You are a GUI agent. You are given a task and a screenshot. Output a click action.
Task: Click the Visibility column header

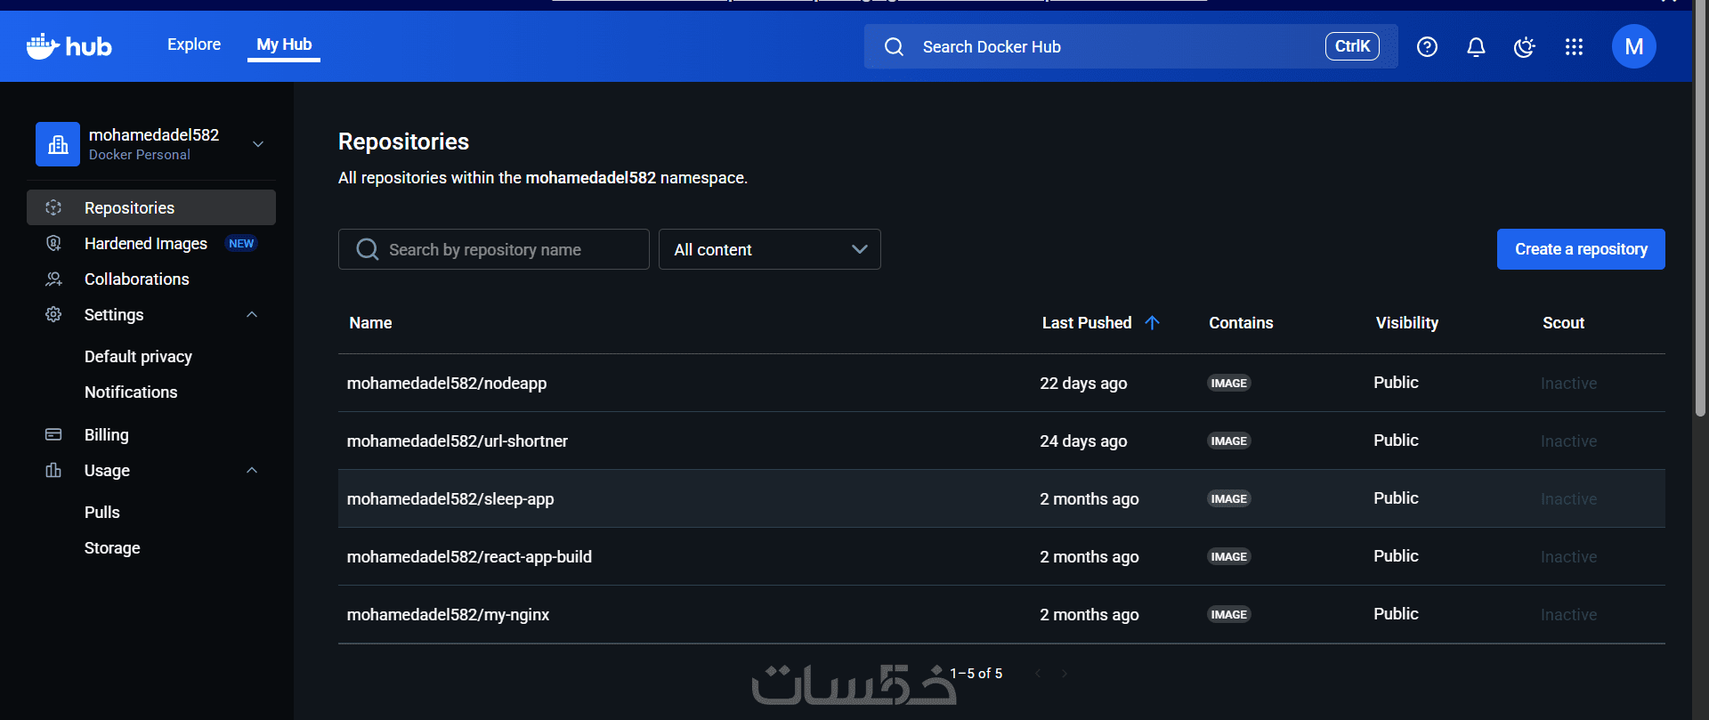pos(1407,323)
